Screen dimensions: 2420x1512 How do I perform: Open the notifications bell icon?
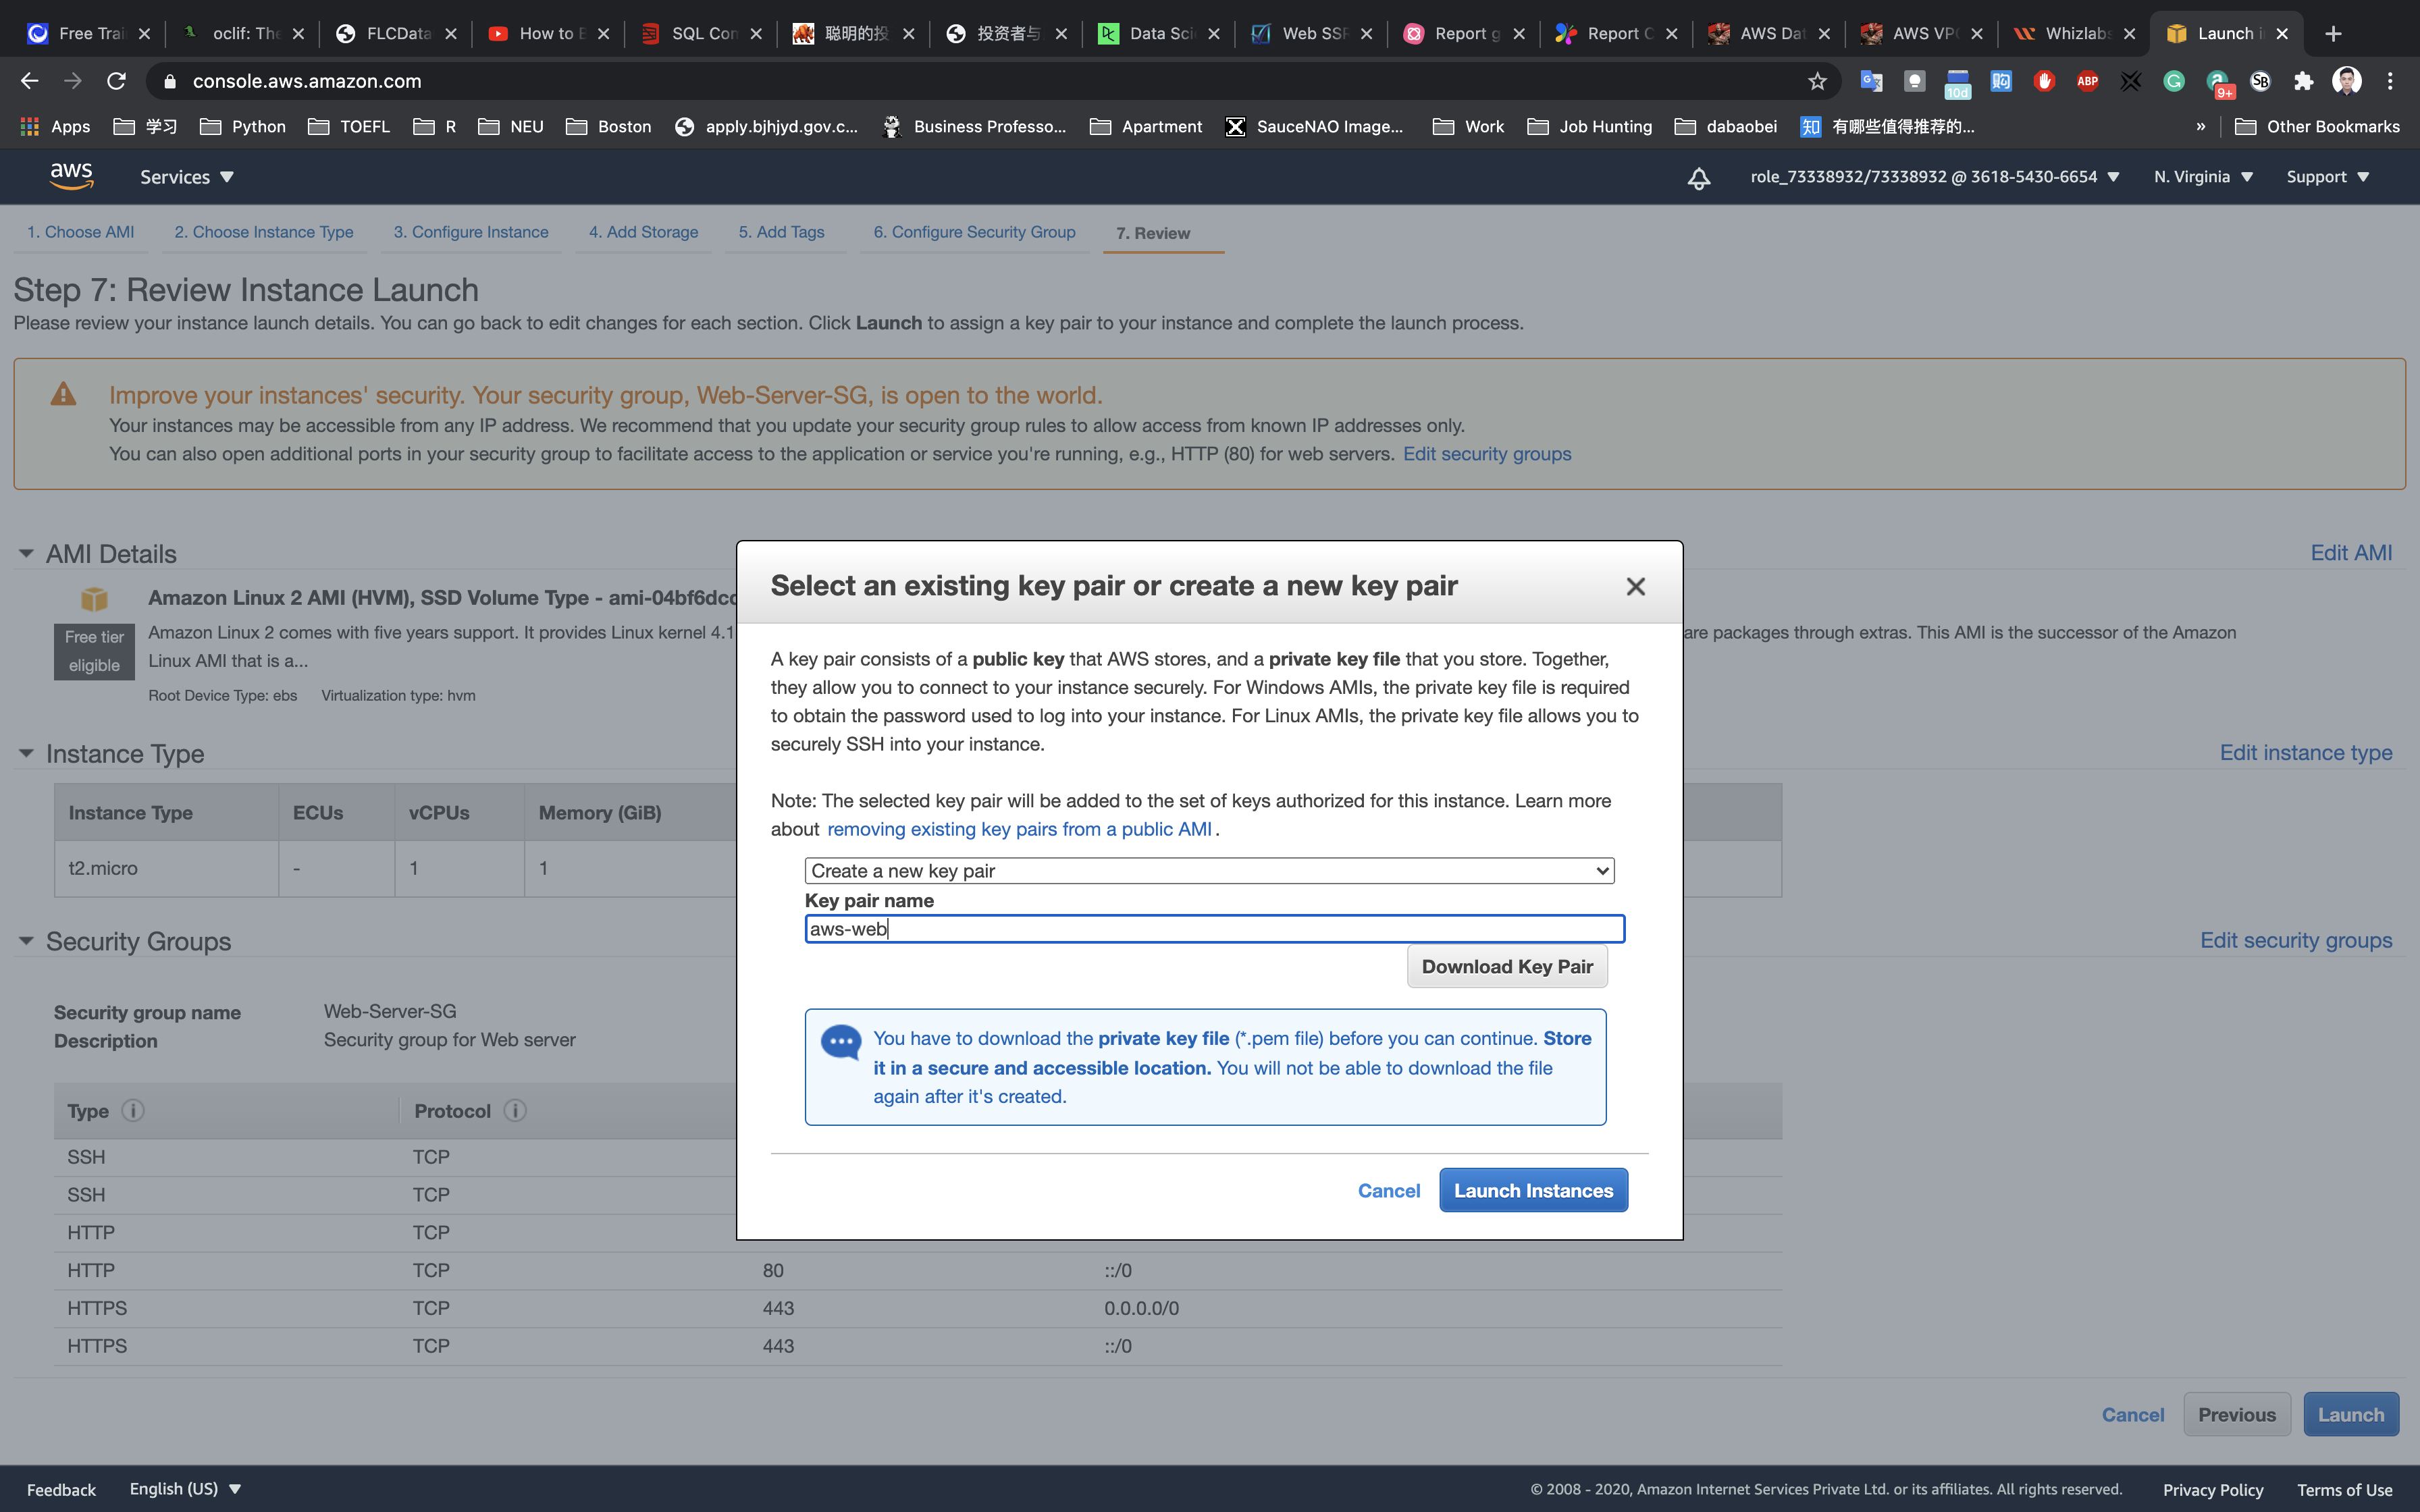pyautogui.click(x=1698, y=178)
